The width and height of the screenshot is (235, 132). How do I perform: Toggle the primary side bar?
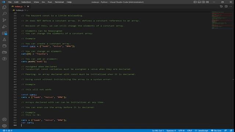pos(195,2)
